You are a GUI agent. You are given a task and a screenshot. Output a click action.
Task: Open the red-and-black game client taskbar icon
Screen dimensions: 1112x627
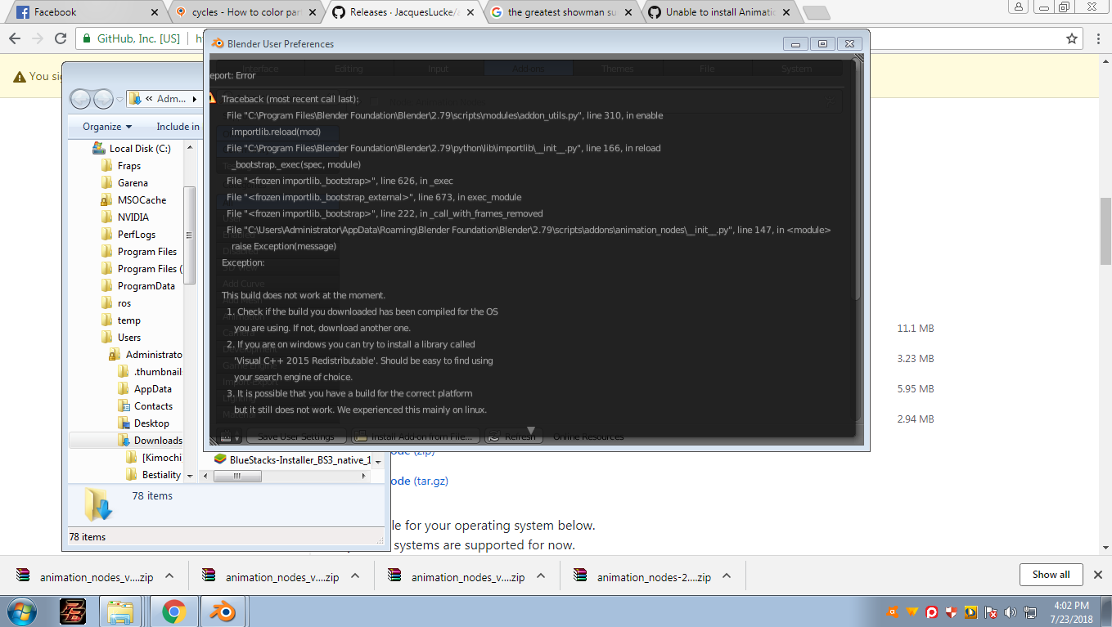73,611
